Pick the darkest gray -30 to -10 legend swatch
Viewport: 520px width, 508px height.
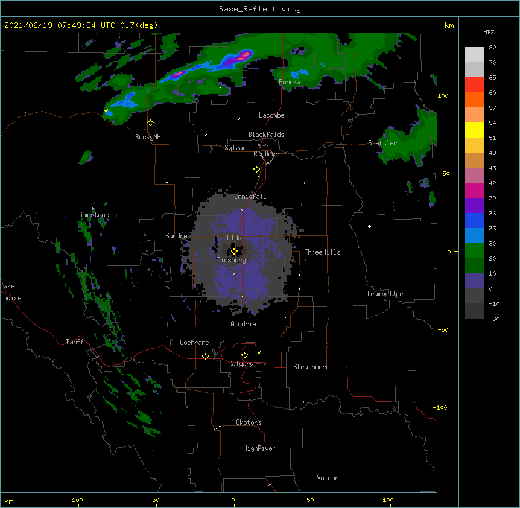coord(474,311)
